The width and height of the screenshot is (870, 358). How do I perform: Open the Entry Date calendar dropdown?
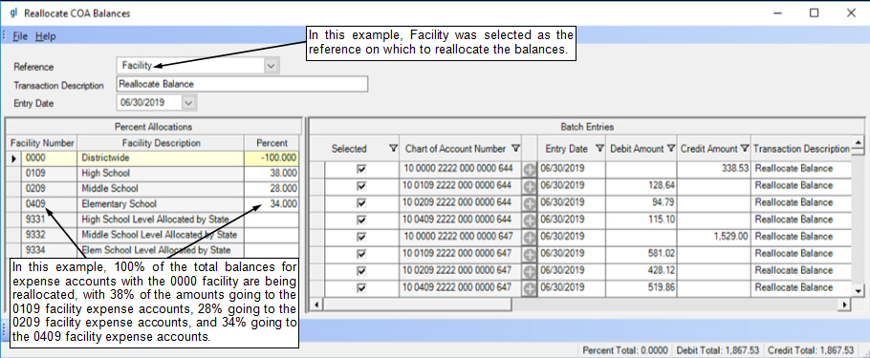point(189,102)
